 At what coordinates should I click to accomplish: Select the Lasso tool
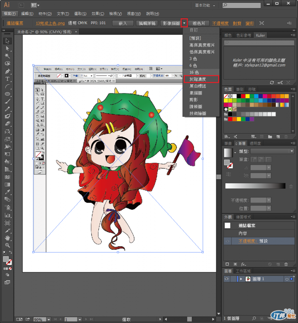(7, 64)
